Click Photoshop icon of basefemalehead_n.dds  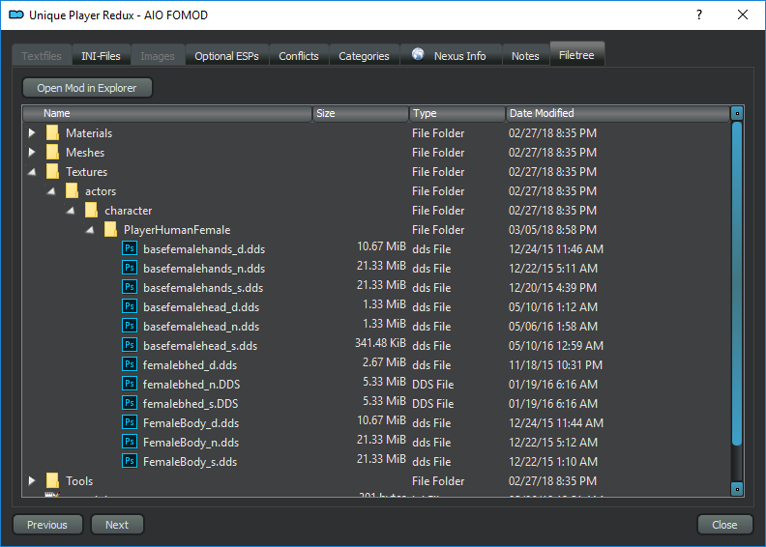130,326
